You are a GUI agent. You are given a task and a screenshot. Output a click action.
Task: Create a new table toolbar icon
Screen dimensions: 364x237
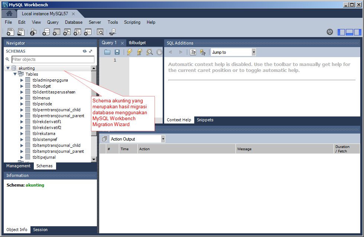click(x=56, y=32)
